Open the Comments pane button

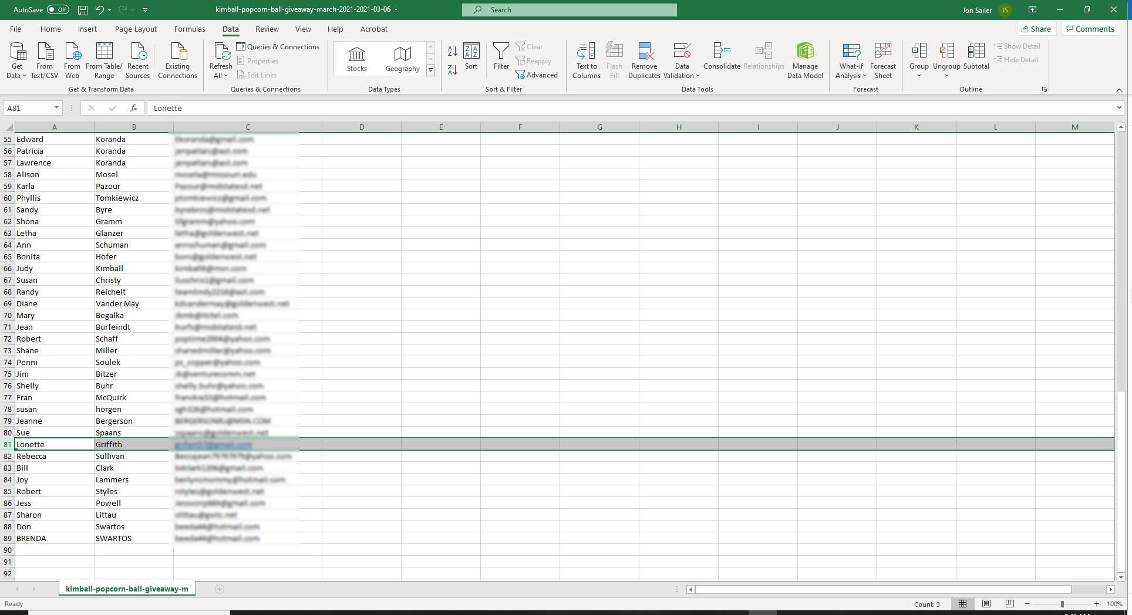(x=1090, y=29)
